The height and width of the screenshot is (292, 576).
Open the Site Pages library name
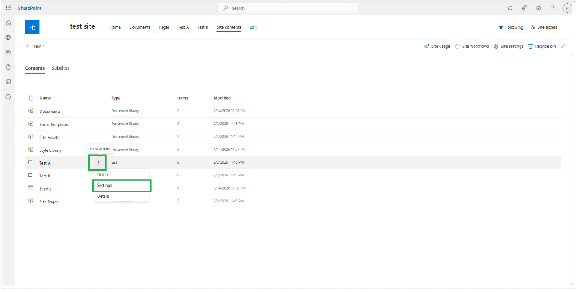[49, 202]
